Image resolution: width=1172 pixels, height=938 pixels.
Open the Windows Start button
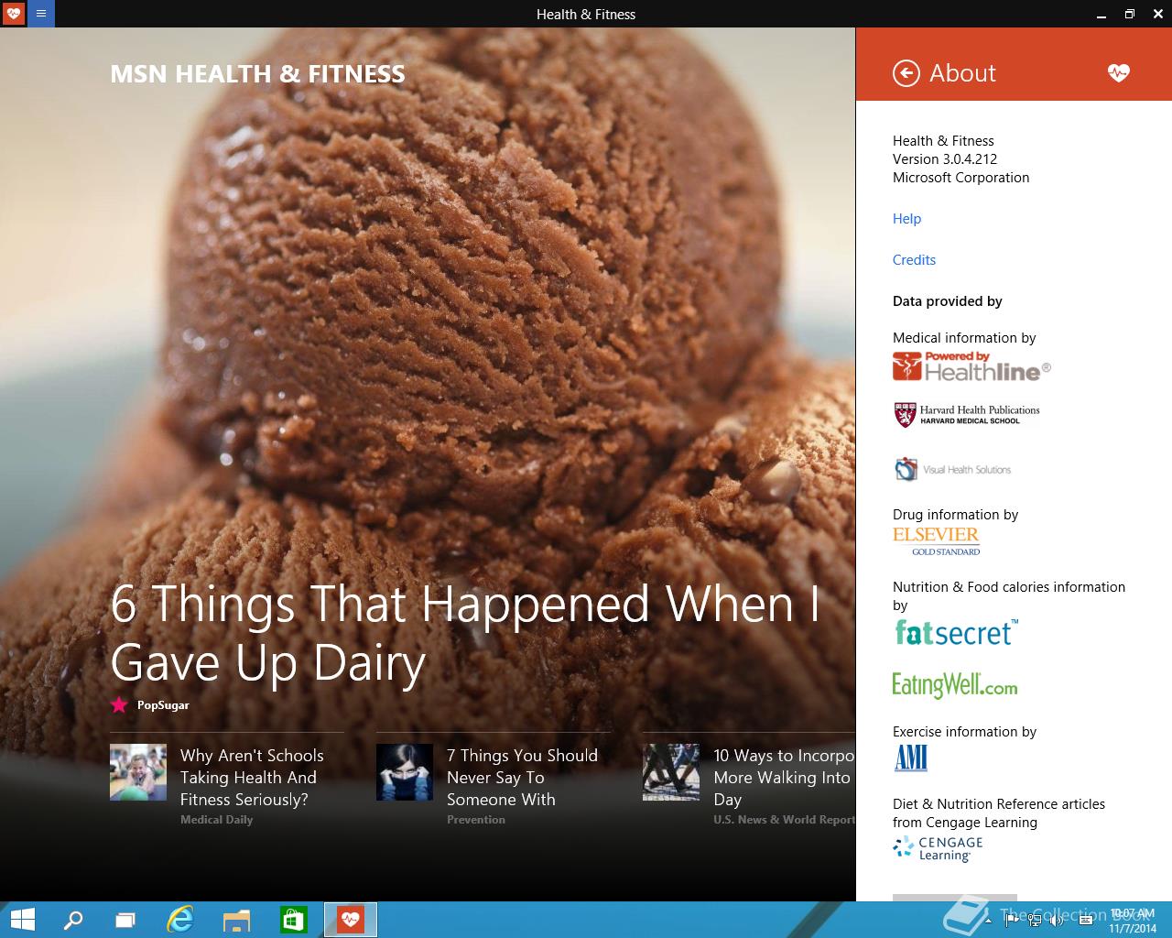click(22, 920)
